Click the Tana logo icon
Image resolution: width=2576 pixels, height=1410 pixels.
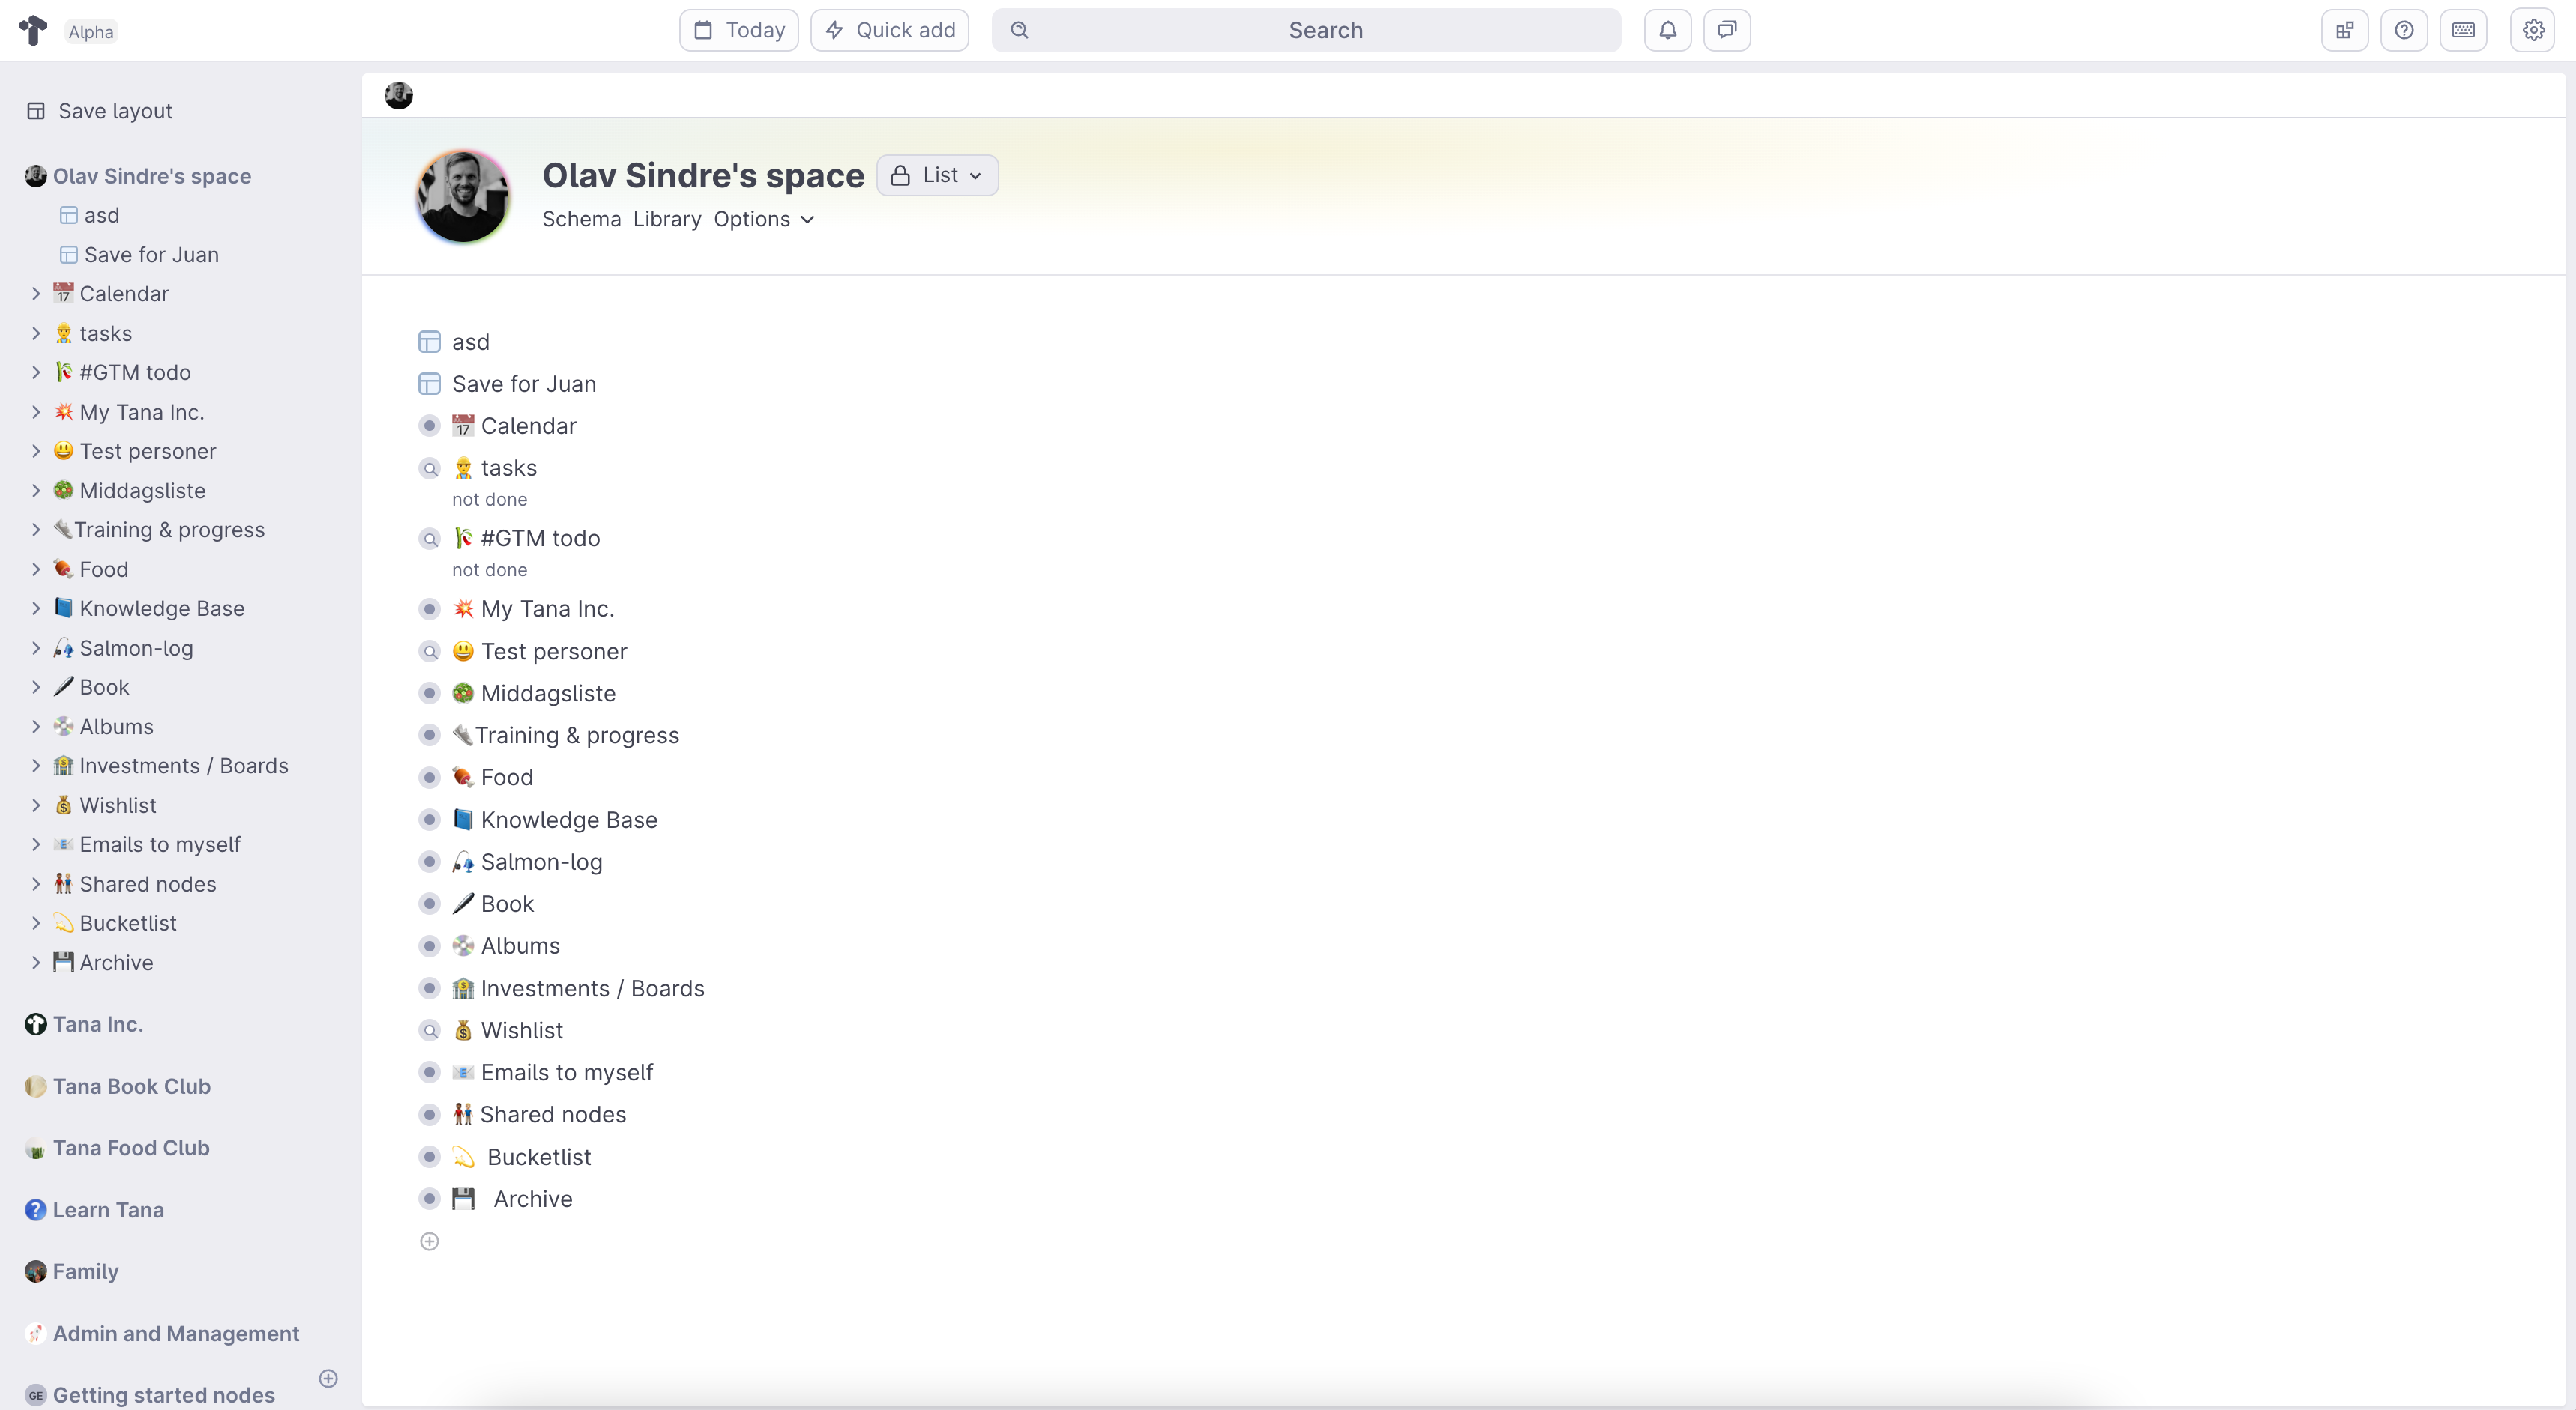point(33,30)
